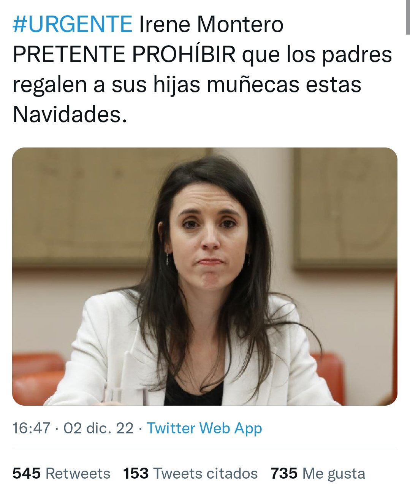Click the bold number 735
410x487 pixels.
point(284,473)
